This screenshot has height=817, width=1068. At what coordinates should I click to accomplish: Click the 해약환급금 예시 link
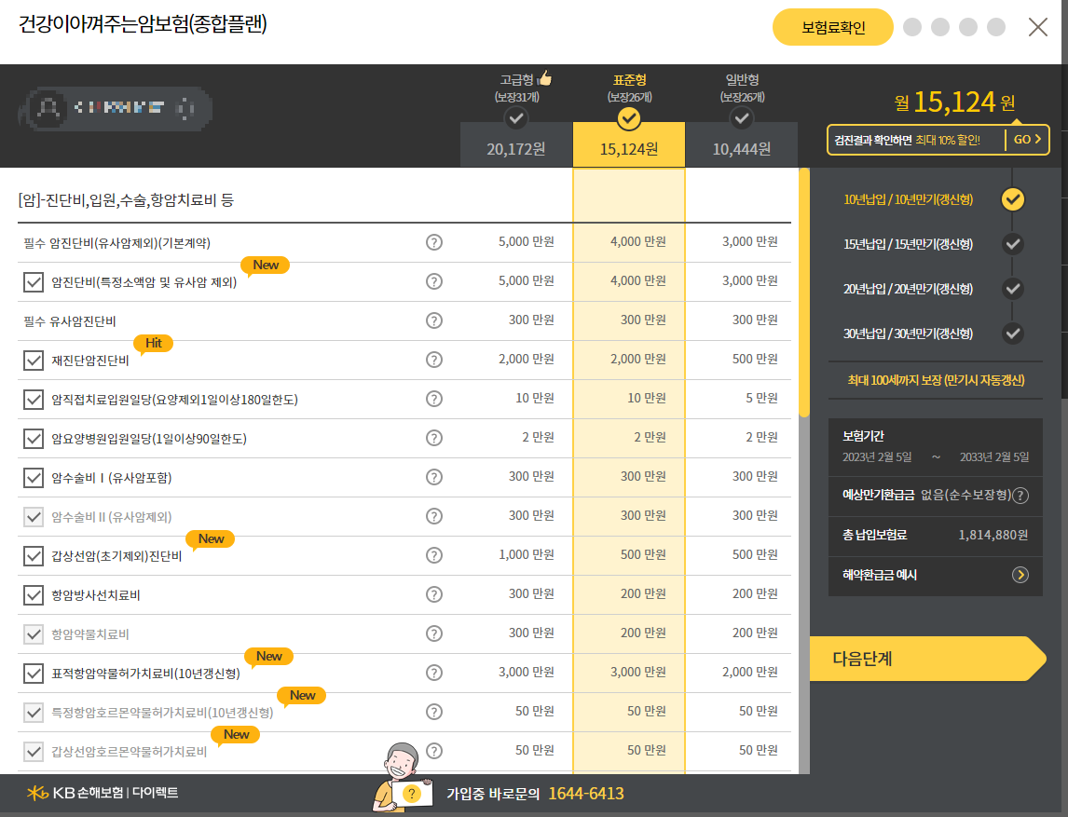click(880, 576)
